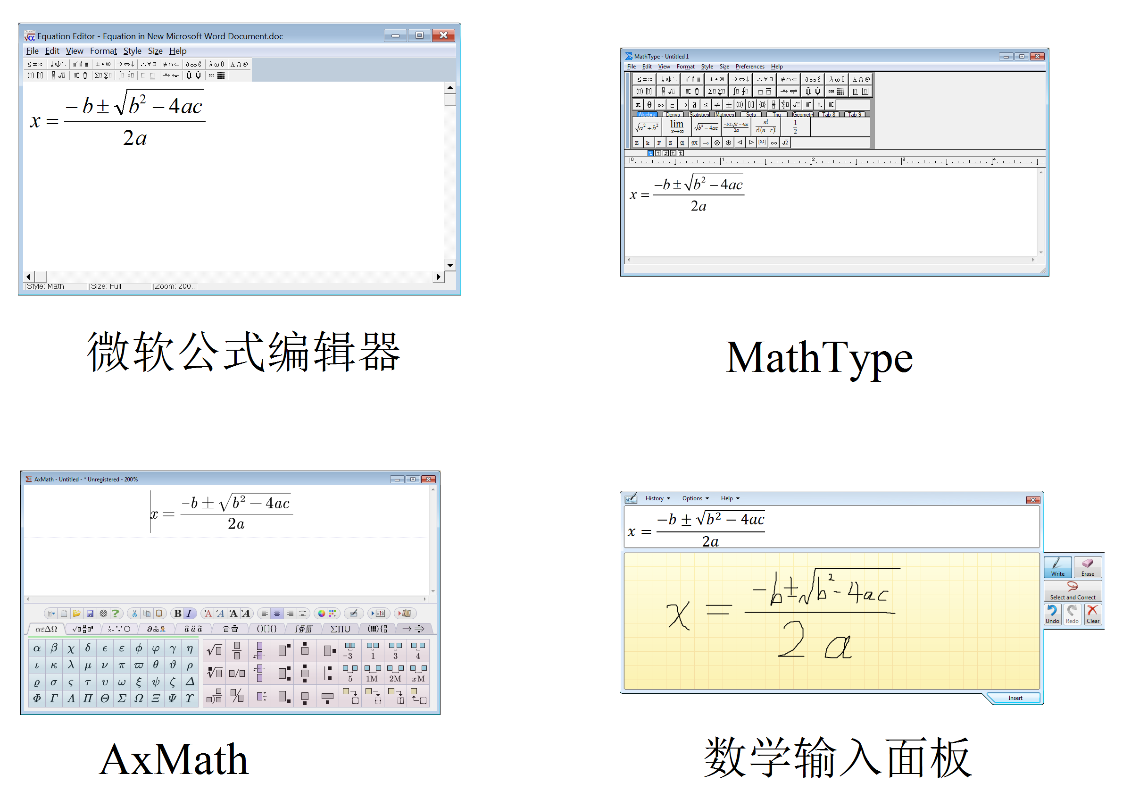Click Clear in Math Input Panel
The width and height of the screenshot is (1131, 808).
click(1093, 615)
